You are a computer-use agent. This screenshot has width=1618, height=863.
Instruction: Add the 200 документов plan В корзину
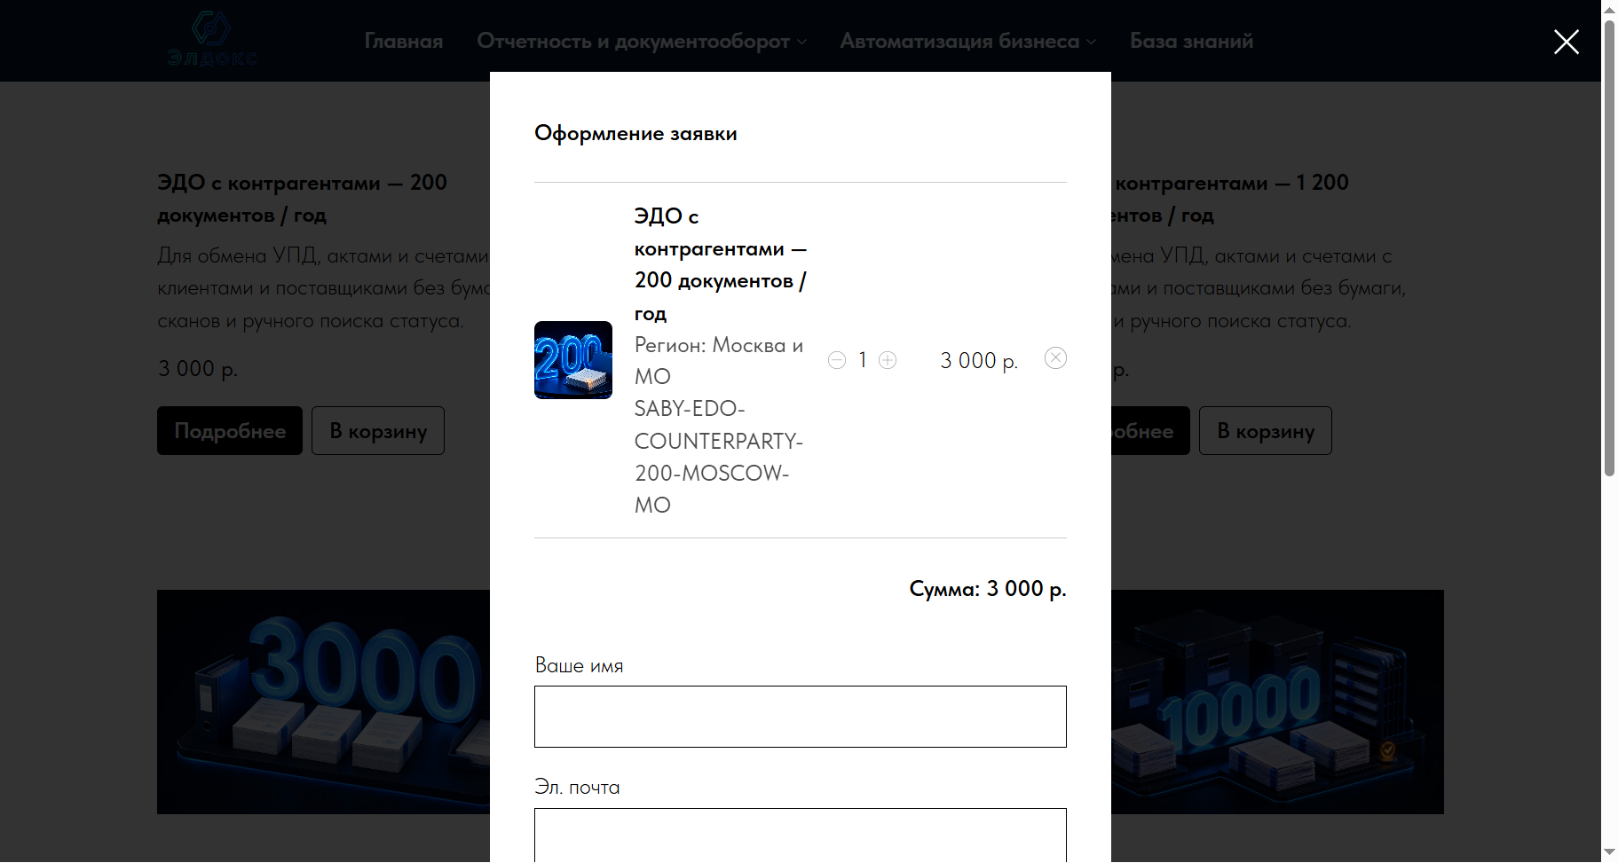[378, 431]
